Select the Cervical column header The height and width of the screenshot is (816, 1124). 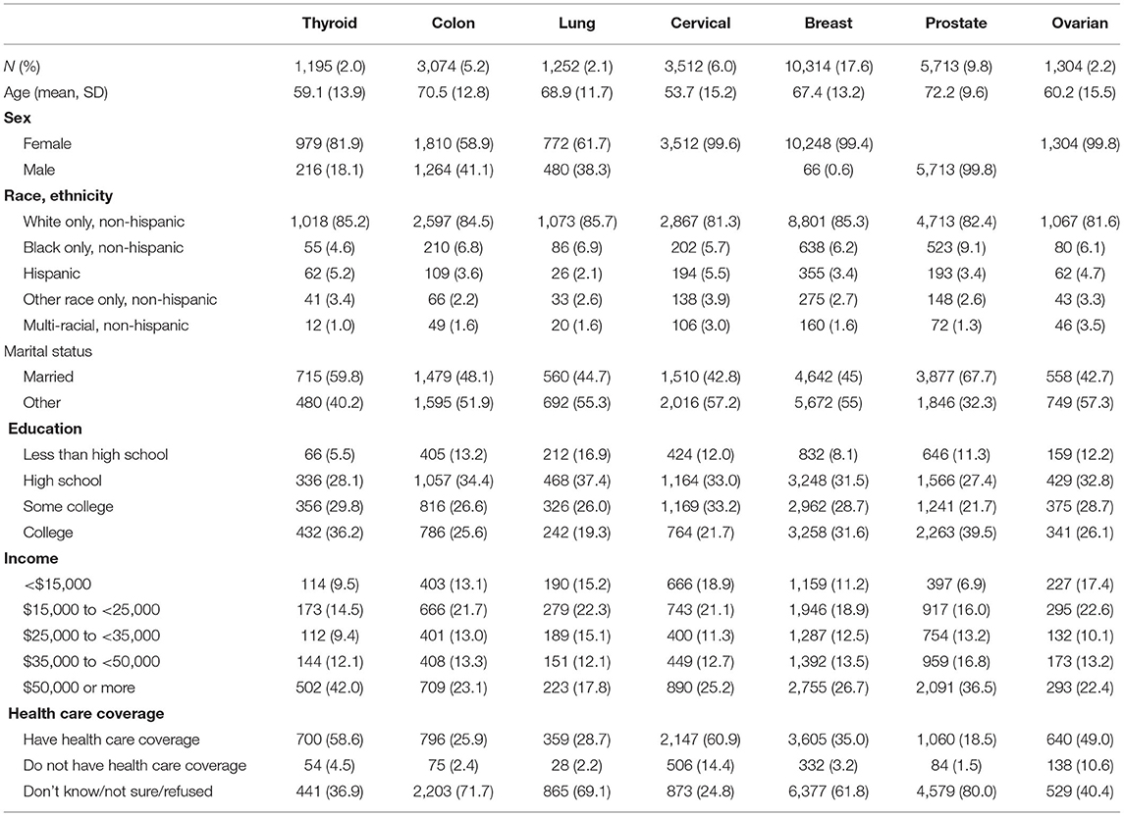[700, 23]
